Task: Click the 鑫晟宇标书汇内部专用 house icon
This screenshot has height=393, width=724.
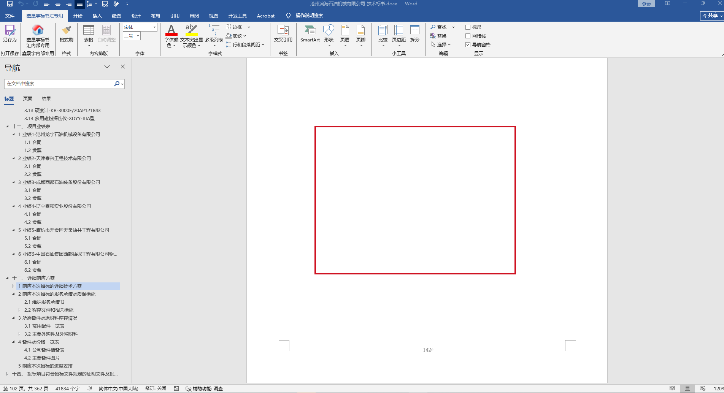Action: point(38,36)
